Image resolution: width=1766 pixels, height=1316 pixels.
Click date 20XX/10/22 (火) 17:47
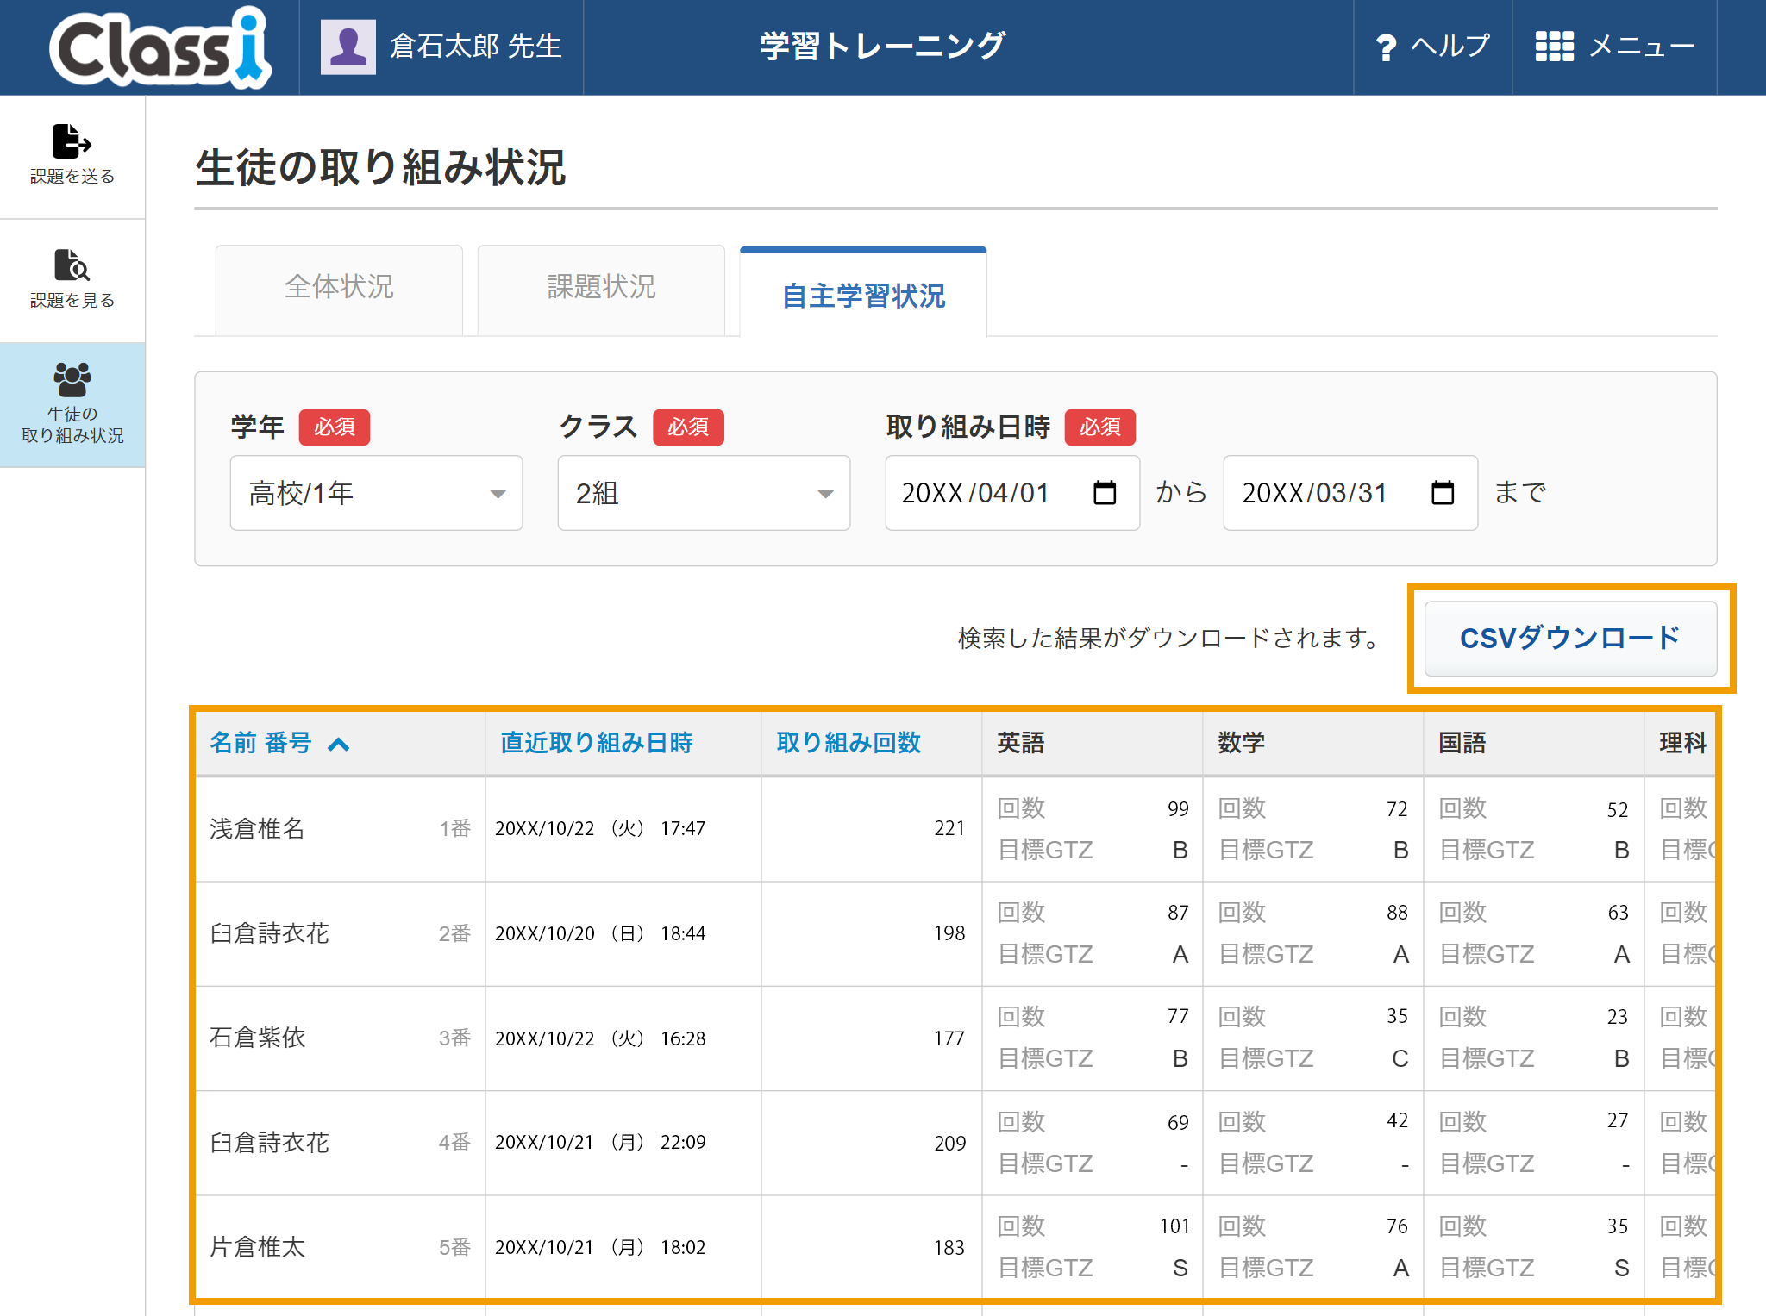click(x=600, y=829)
